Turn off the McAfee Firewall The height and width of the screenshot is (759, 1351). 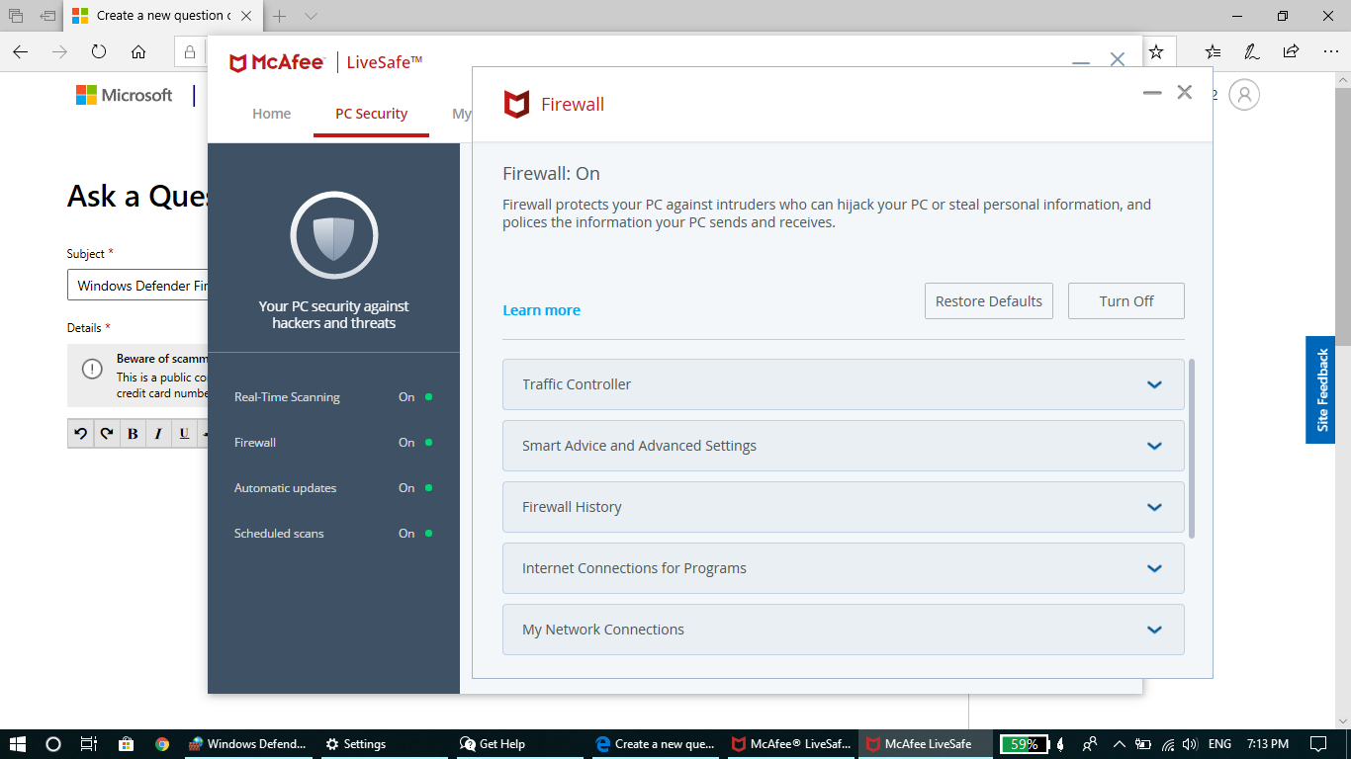[1126, 301]
